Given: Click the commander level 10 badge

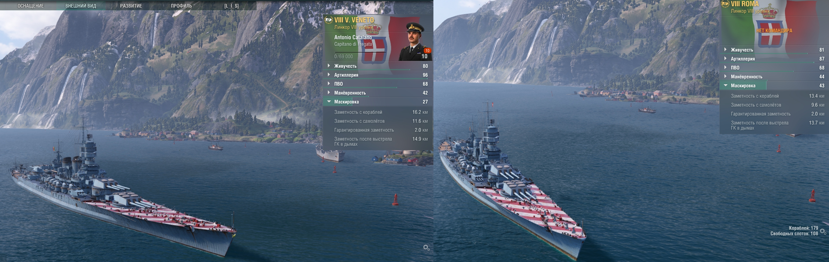Looking at the screenshot, I should coord(427,51).
